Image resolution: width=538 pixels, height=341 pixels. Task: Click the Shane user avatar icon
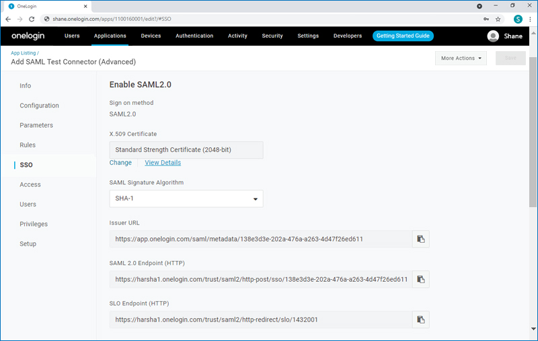pyautogui.click(x=494, y=36)
